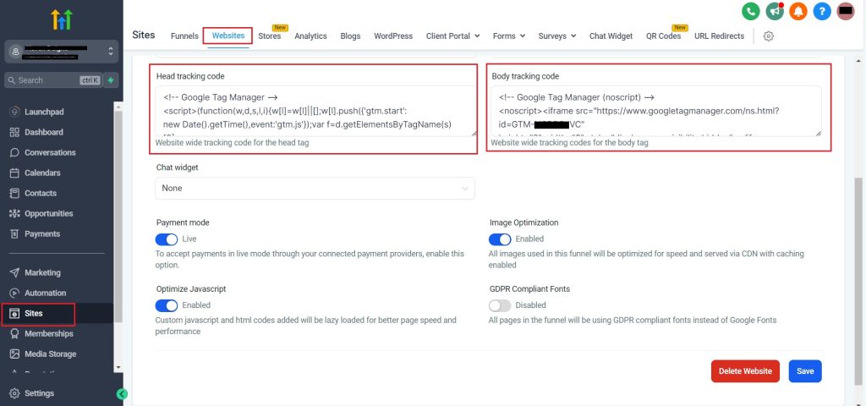
Task: Expand the Surveys dropdown
Action: (557, 36)
